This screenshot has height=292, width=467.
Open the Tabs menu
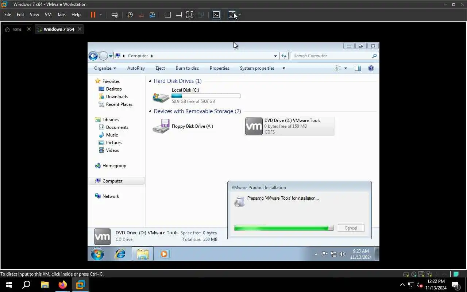click(61, 15)
